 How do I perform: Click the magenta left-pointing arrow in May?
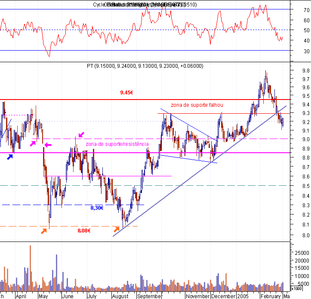(x=48, y=145)
